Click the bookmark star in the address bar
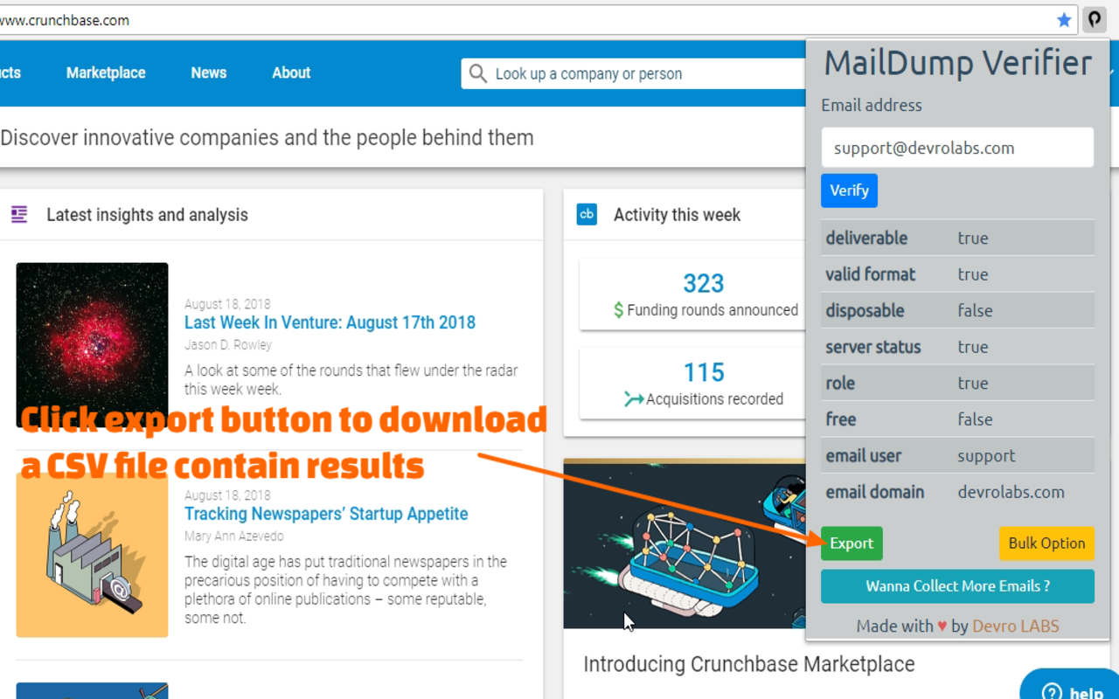 click(x=1064, y=19)
